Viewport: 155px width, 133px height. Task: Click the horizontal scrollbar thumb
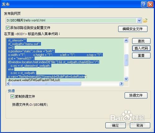(x=46, y=84)
